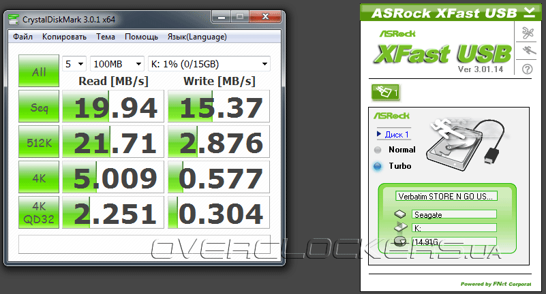This screenshot has width=546, height=294.
Task: Click the drive letter K: field
Action: pyautogui.click(x=454, y=228)
